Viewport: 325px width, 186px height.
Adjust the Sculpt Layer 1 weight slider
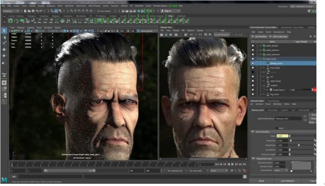pos(307,90)
